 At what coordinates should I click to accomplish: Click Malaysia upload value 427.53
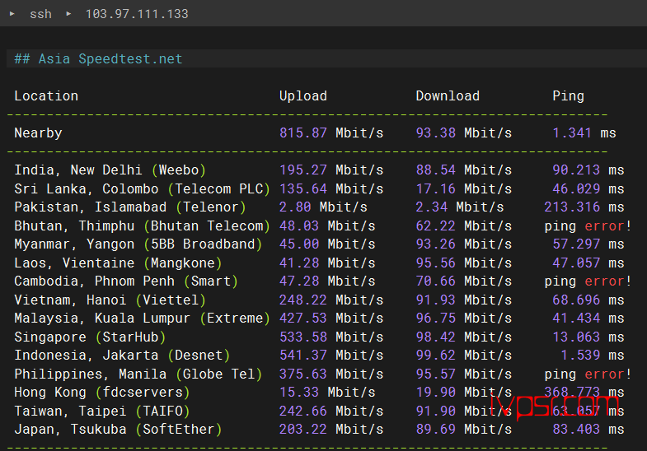pos(302,318)
